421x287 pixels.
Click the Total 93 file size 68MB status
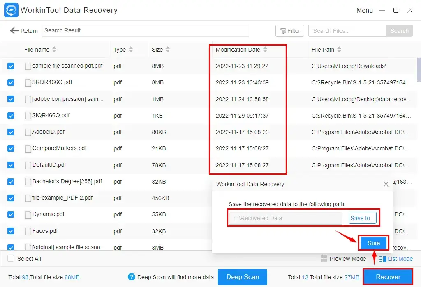[44, 277]
